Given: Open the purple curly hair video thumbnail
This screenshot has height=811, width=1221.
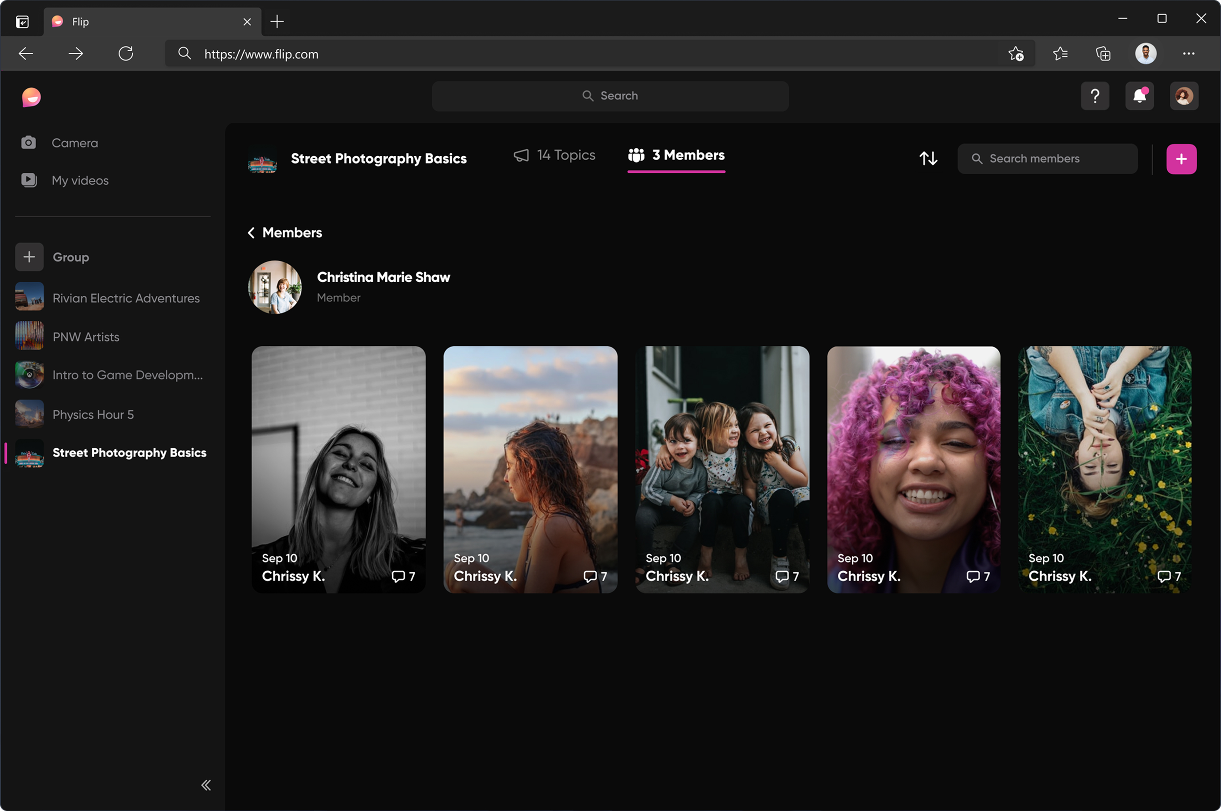Looking at the screenshot, I should tap(913, 469).
